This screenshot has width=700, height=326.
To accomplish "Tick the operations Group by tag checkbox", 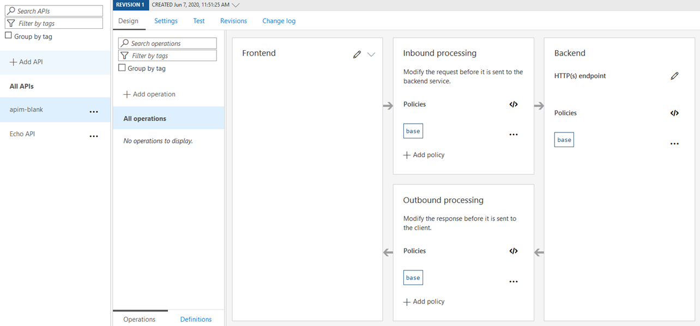I will (x=122, y=68).
